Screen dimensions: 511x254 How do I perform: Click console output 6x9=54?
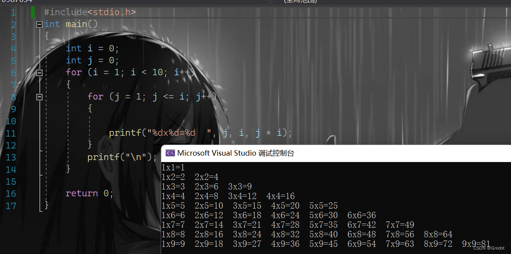(x=362, y=244)
